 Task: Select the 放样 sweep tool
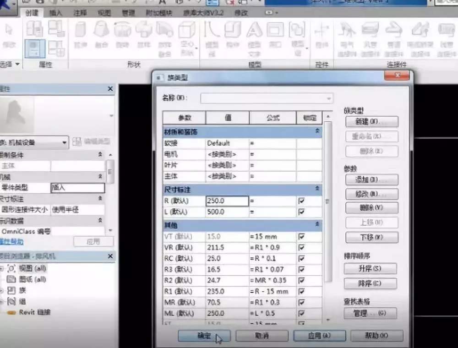pyautogui.click(x=144, y=34)
